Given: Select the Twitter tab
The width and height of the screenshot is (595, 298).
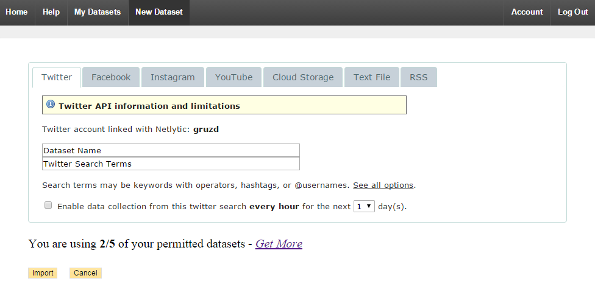Looking at the screenshot, I should tap(57, 77).
